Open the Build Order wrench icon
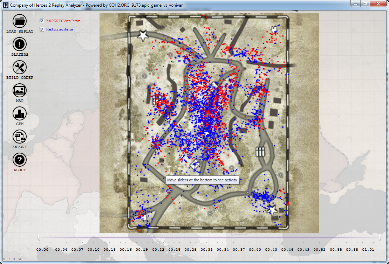The image size is (389, 264). pos(20,68)
